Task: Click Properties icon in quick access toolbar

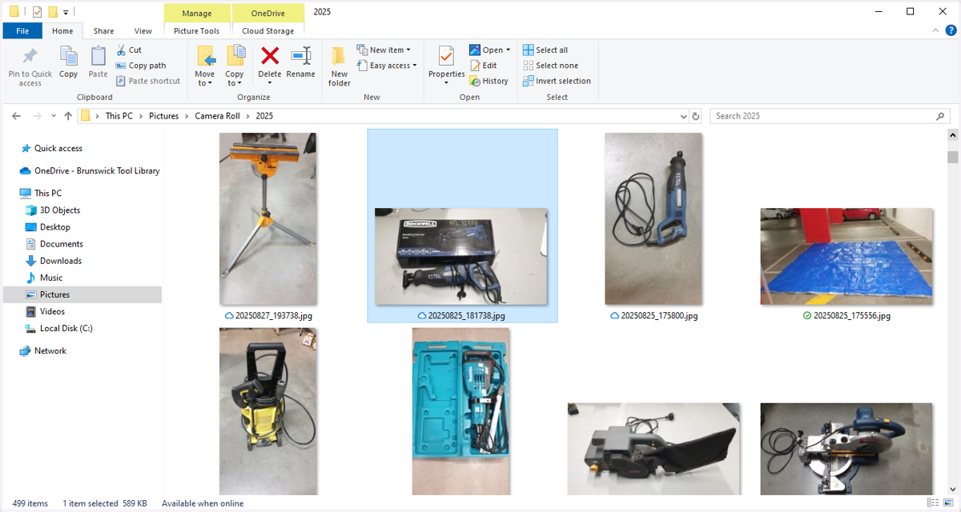Action: pyautogui.click(x=37, y=11)
